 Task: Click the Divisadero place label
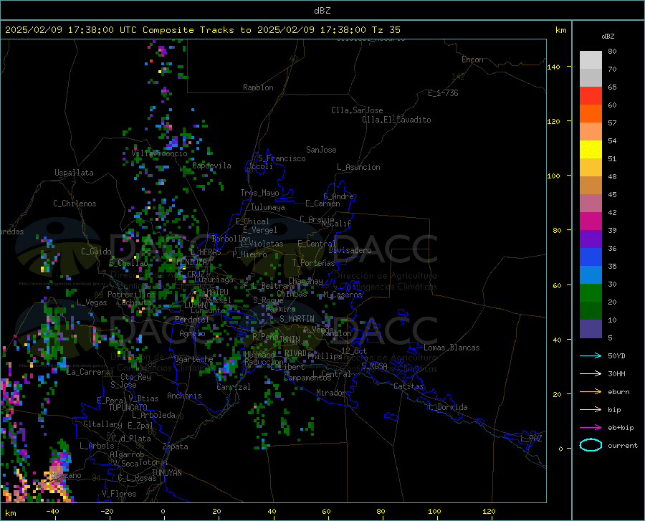(350, 250)
